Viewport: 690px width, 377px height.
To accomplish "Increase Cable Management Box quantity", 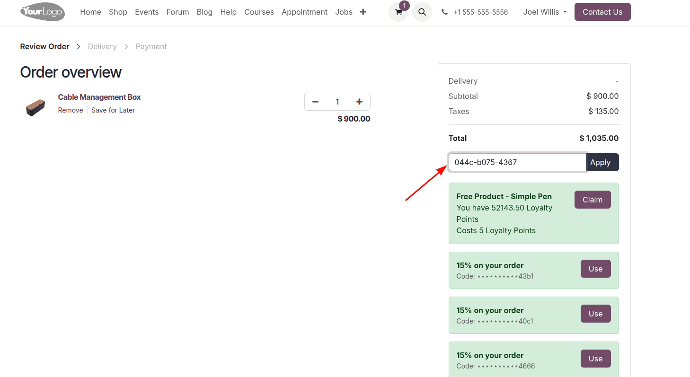I will pyautogui.click(x=359, y=102).
